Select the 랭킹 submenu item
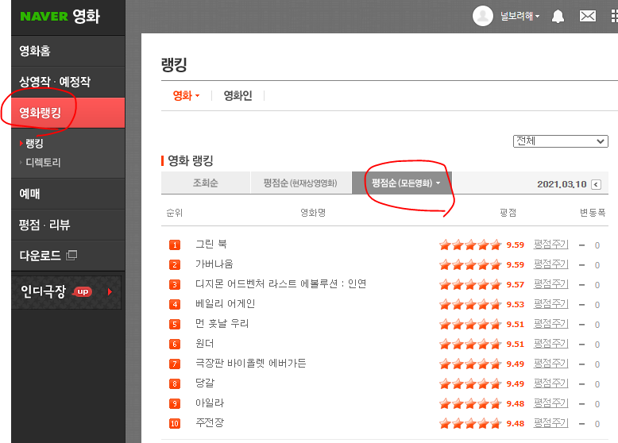The height and width of the screenshot is (443, 618). tap(34, 144)
